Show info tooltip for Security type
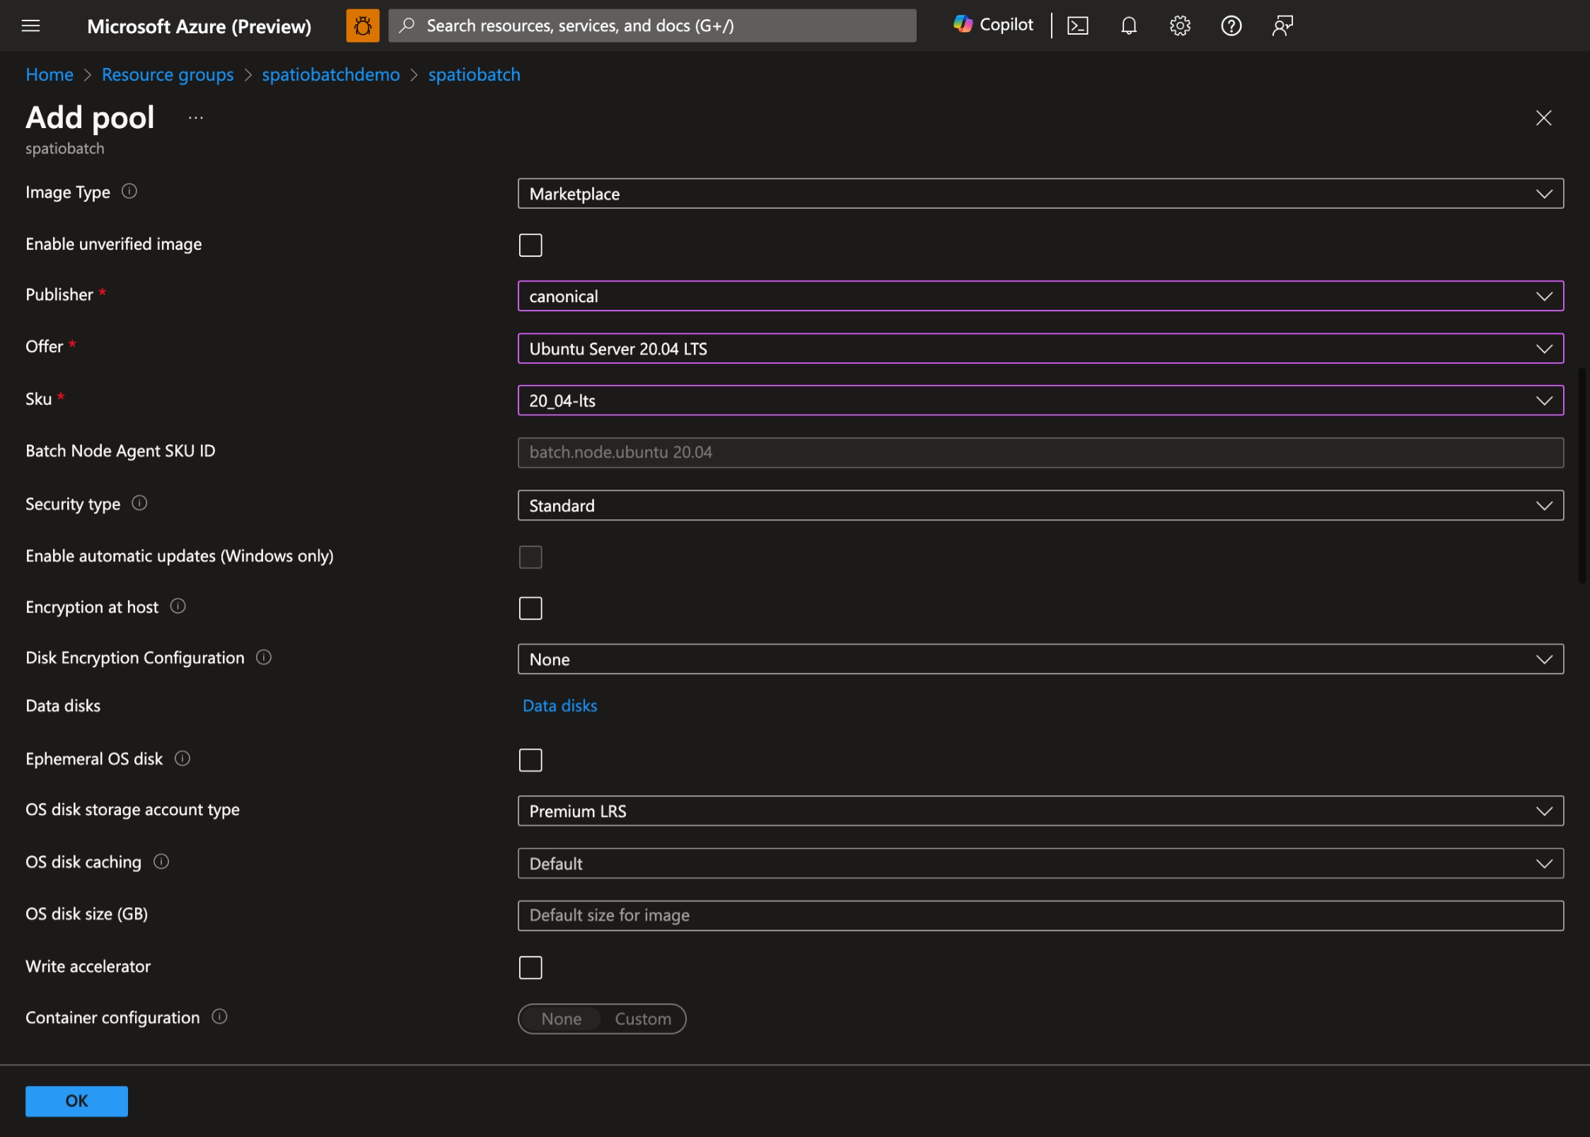Viewport: 1590px width, 1137px height. (x=139, y=504)
